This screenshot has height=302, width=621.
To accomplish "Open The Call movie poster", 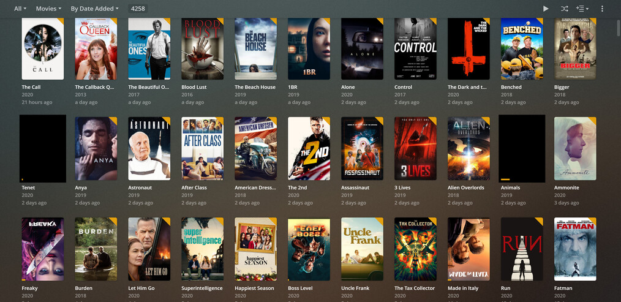I will [x=43, y=49].
